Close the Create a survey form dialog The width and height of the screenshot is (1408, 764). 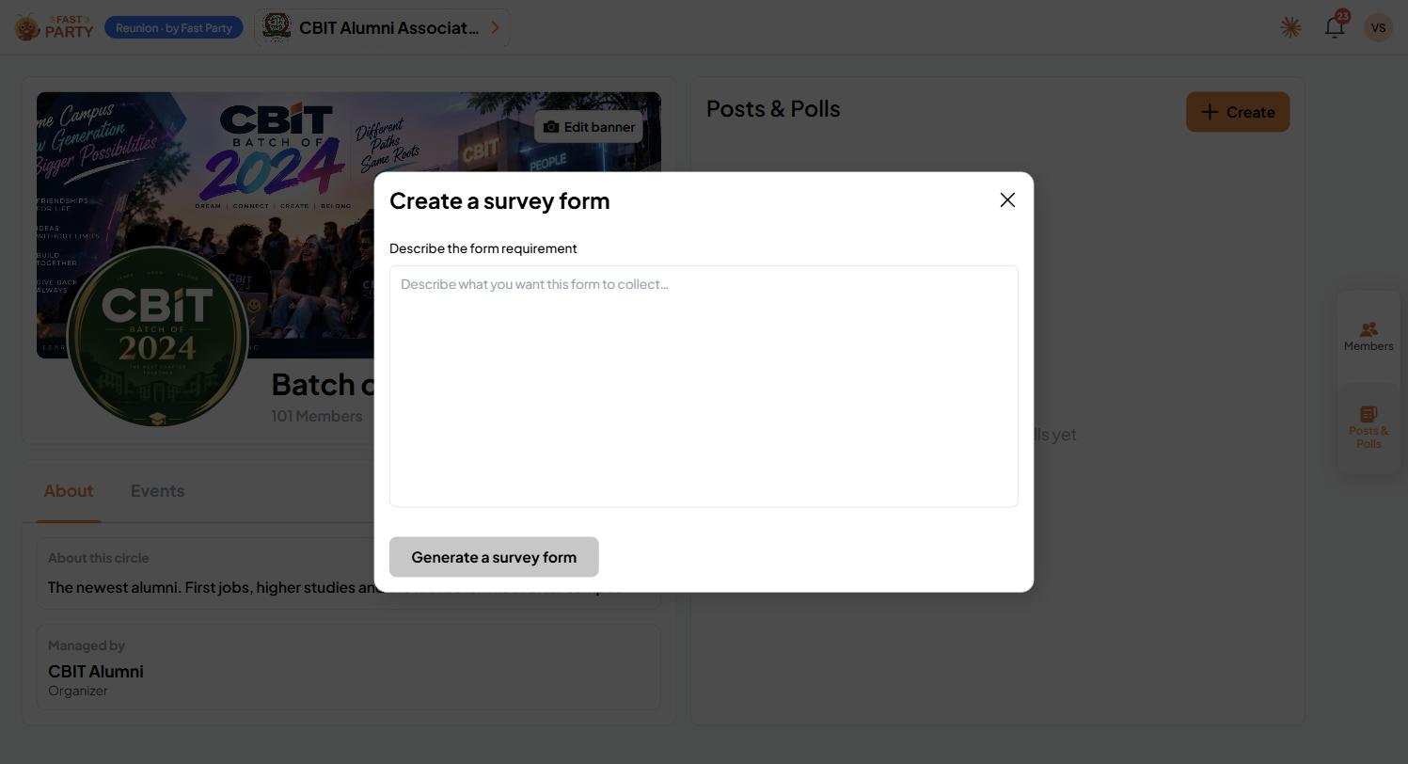pyautogui.click(x=1007, y=200)
